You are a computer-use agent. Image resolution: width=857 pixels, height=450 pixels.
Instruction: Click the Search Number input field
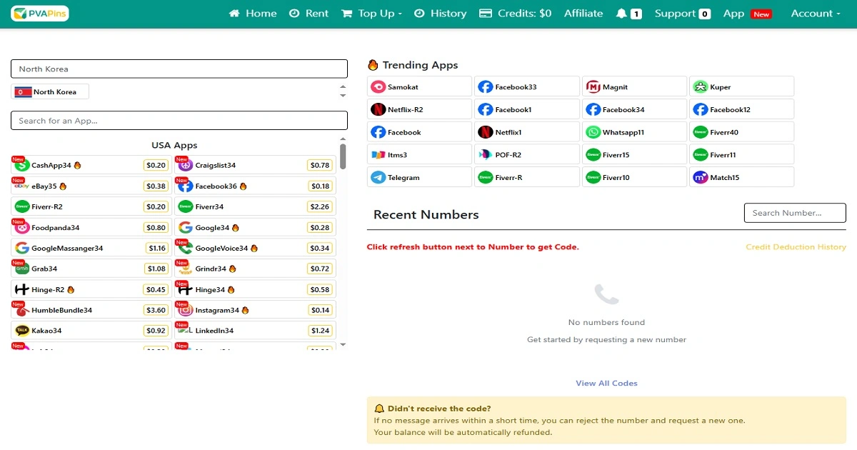pyautogui.click(x=795, y=213)
